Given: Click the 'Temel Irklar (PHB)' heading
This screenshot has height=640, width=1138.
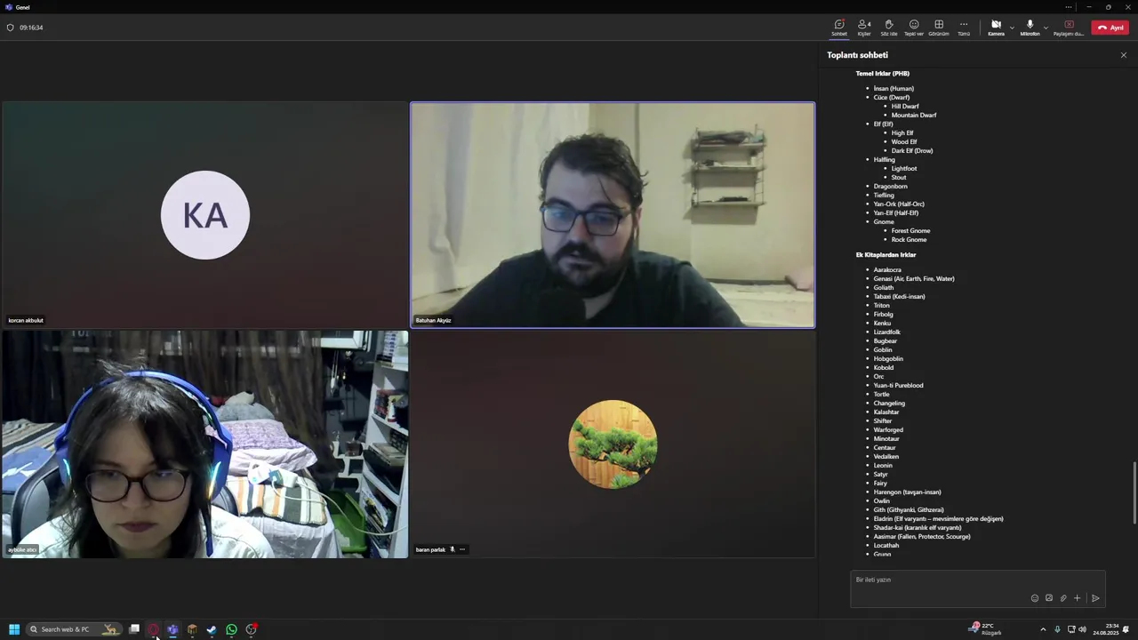Looking at the screenshot, I should [x=882, y=74].
